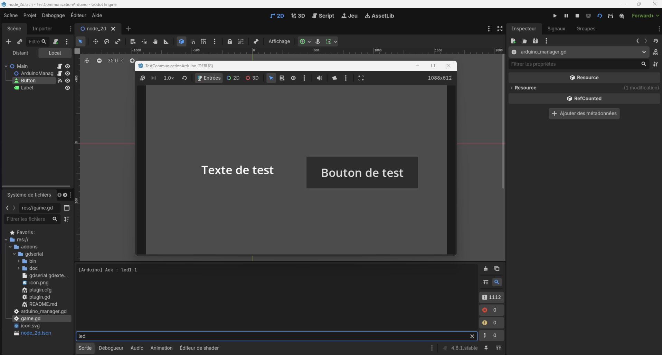Screen dimensions: 662x355
Task: Load an existing resource from disk
Action: (524, 41)
